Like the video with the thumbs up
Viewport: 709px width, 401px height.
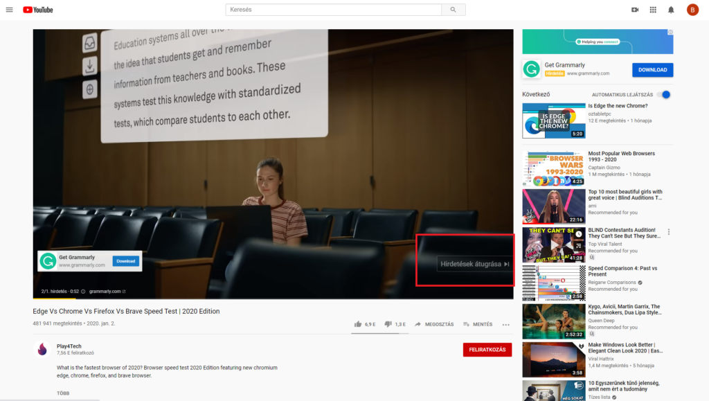(359, 323)
